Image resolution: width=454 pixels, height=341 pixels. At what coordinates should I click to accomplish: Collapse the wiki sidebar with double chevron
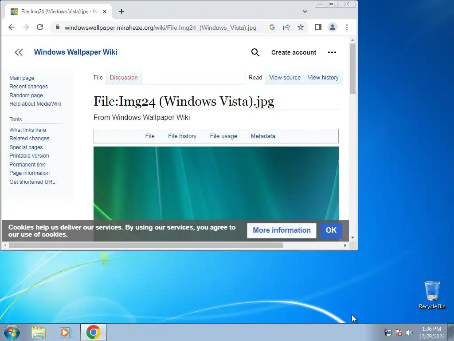(x=19, y=52)
